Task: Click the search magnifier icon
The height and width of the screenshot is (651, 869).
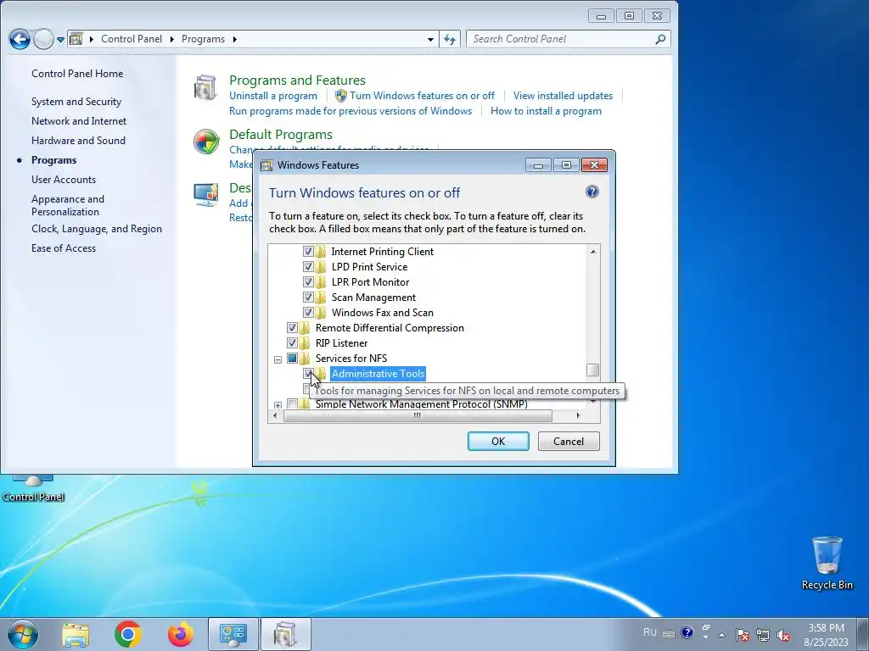Action: [660, 39]
